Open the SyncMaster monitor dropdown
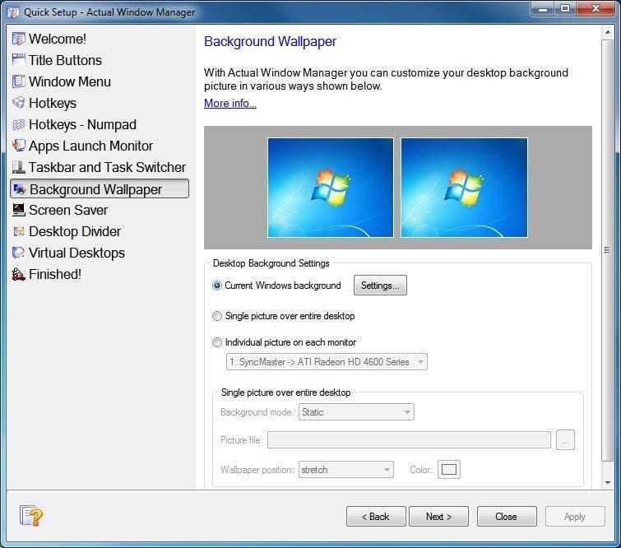621x548 pixels. (327, 361)
